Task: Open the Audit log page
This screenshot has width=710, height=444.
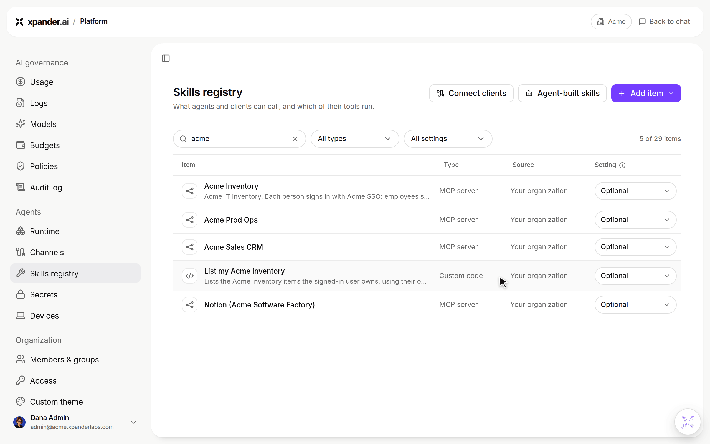Action: 75,187
